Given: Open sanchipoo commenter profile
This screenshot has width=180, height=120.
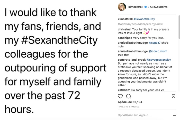Looking at the screenshot, I should pos(125,38).
